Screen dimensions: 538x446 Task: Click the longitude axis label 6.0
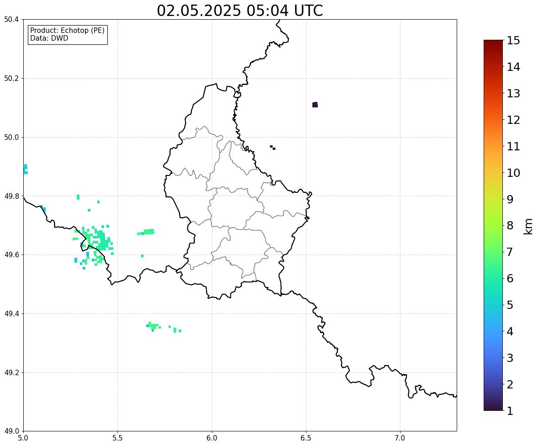(x=212, y=438)
